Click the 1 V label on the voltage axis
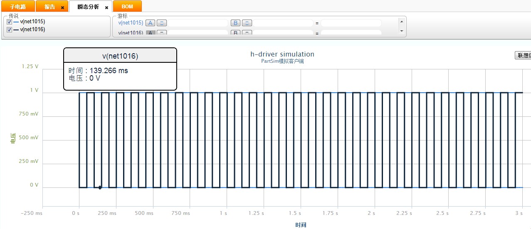 click(x=34, y=90)
